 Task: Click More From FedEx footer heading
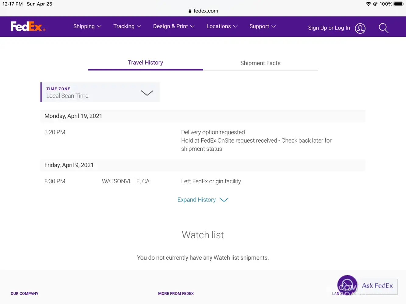[176, 294]
